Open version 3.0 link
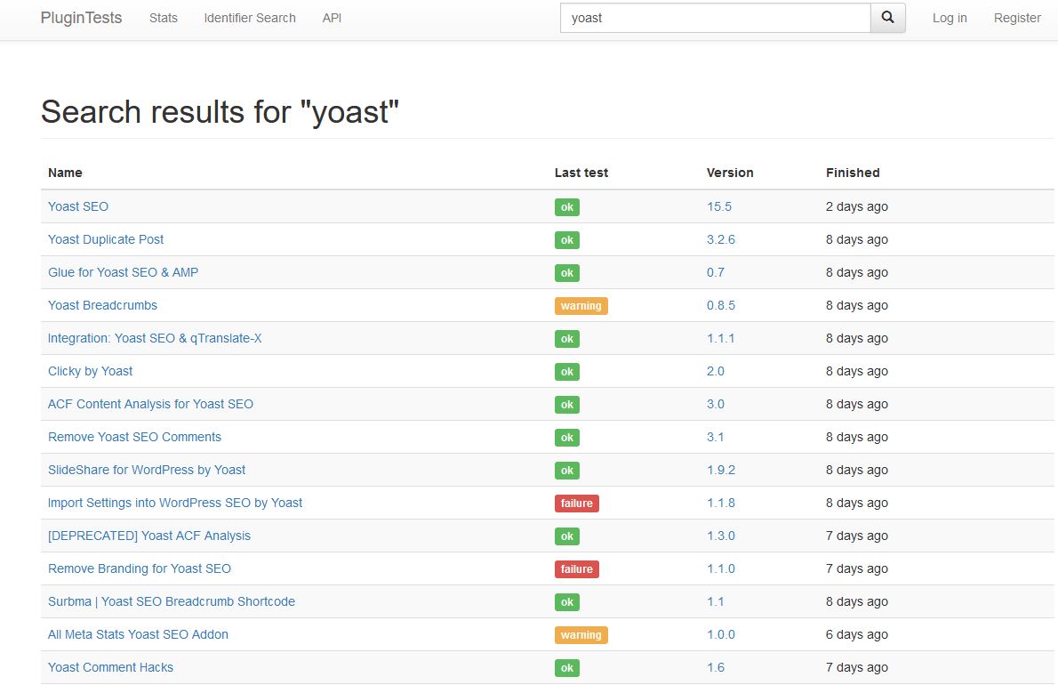Screen dimensions: 1058x685 tap(715, 404)
